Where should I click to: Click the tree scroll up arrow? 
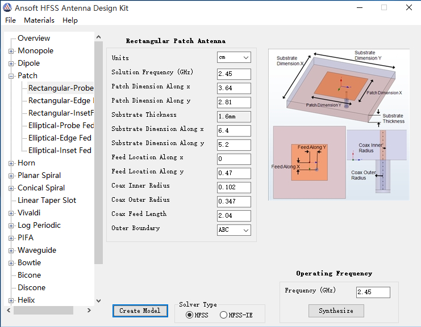[x=98, y=37]
